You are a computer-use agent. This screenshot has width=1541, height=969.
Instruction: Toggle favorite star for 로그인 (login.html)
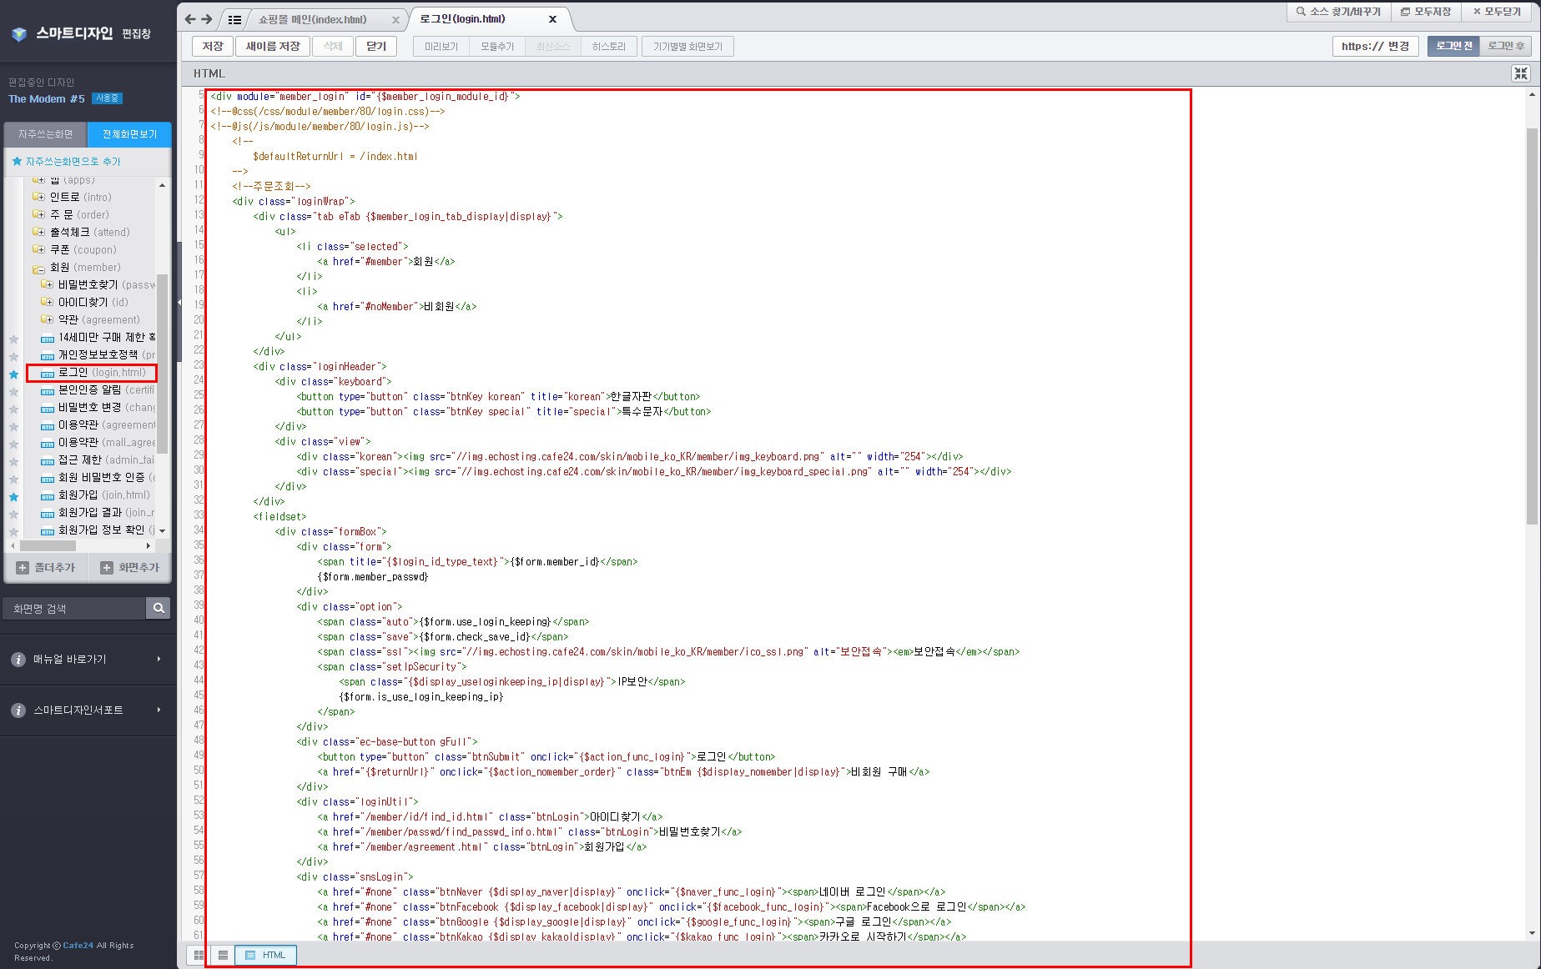pyautogui.click(x=14, y=374)
